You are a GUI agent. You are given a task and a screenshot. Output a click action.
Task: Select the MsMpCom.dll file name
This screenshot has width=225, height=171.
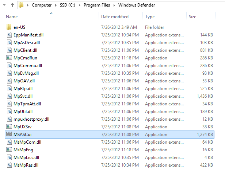point(27,142)
